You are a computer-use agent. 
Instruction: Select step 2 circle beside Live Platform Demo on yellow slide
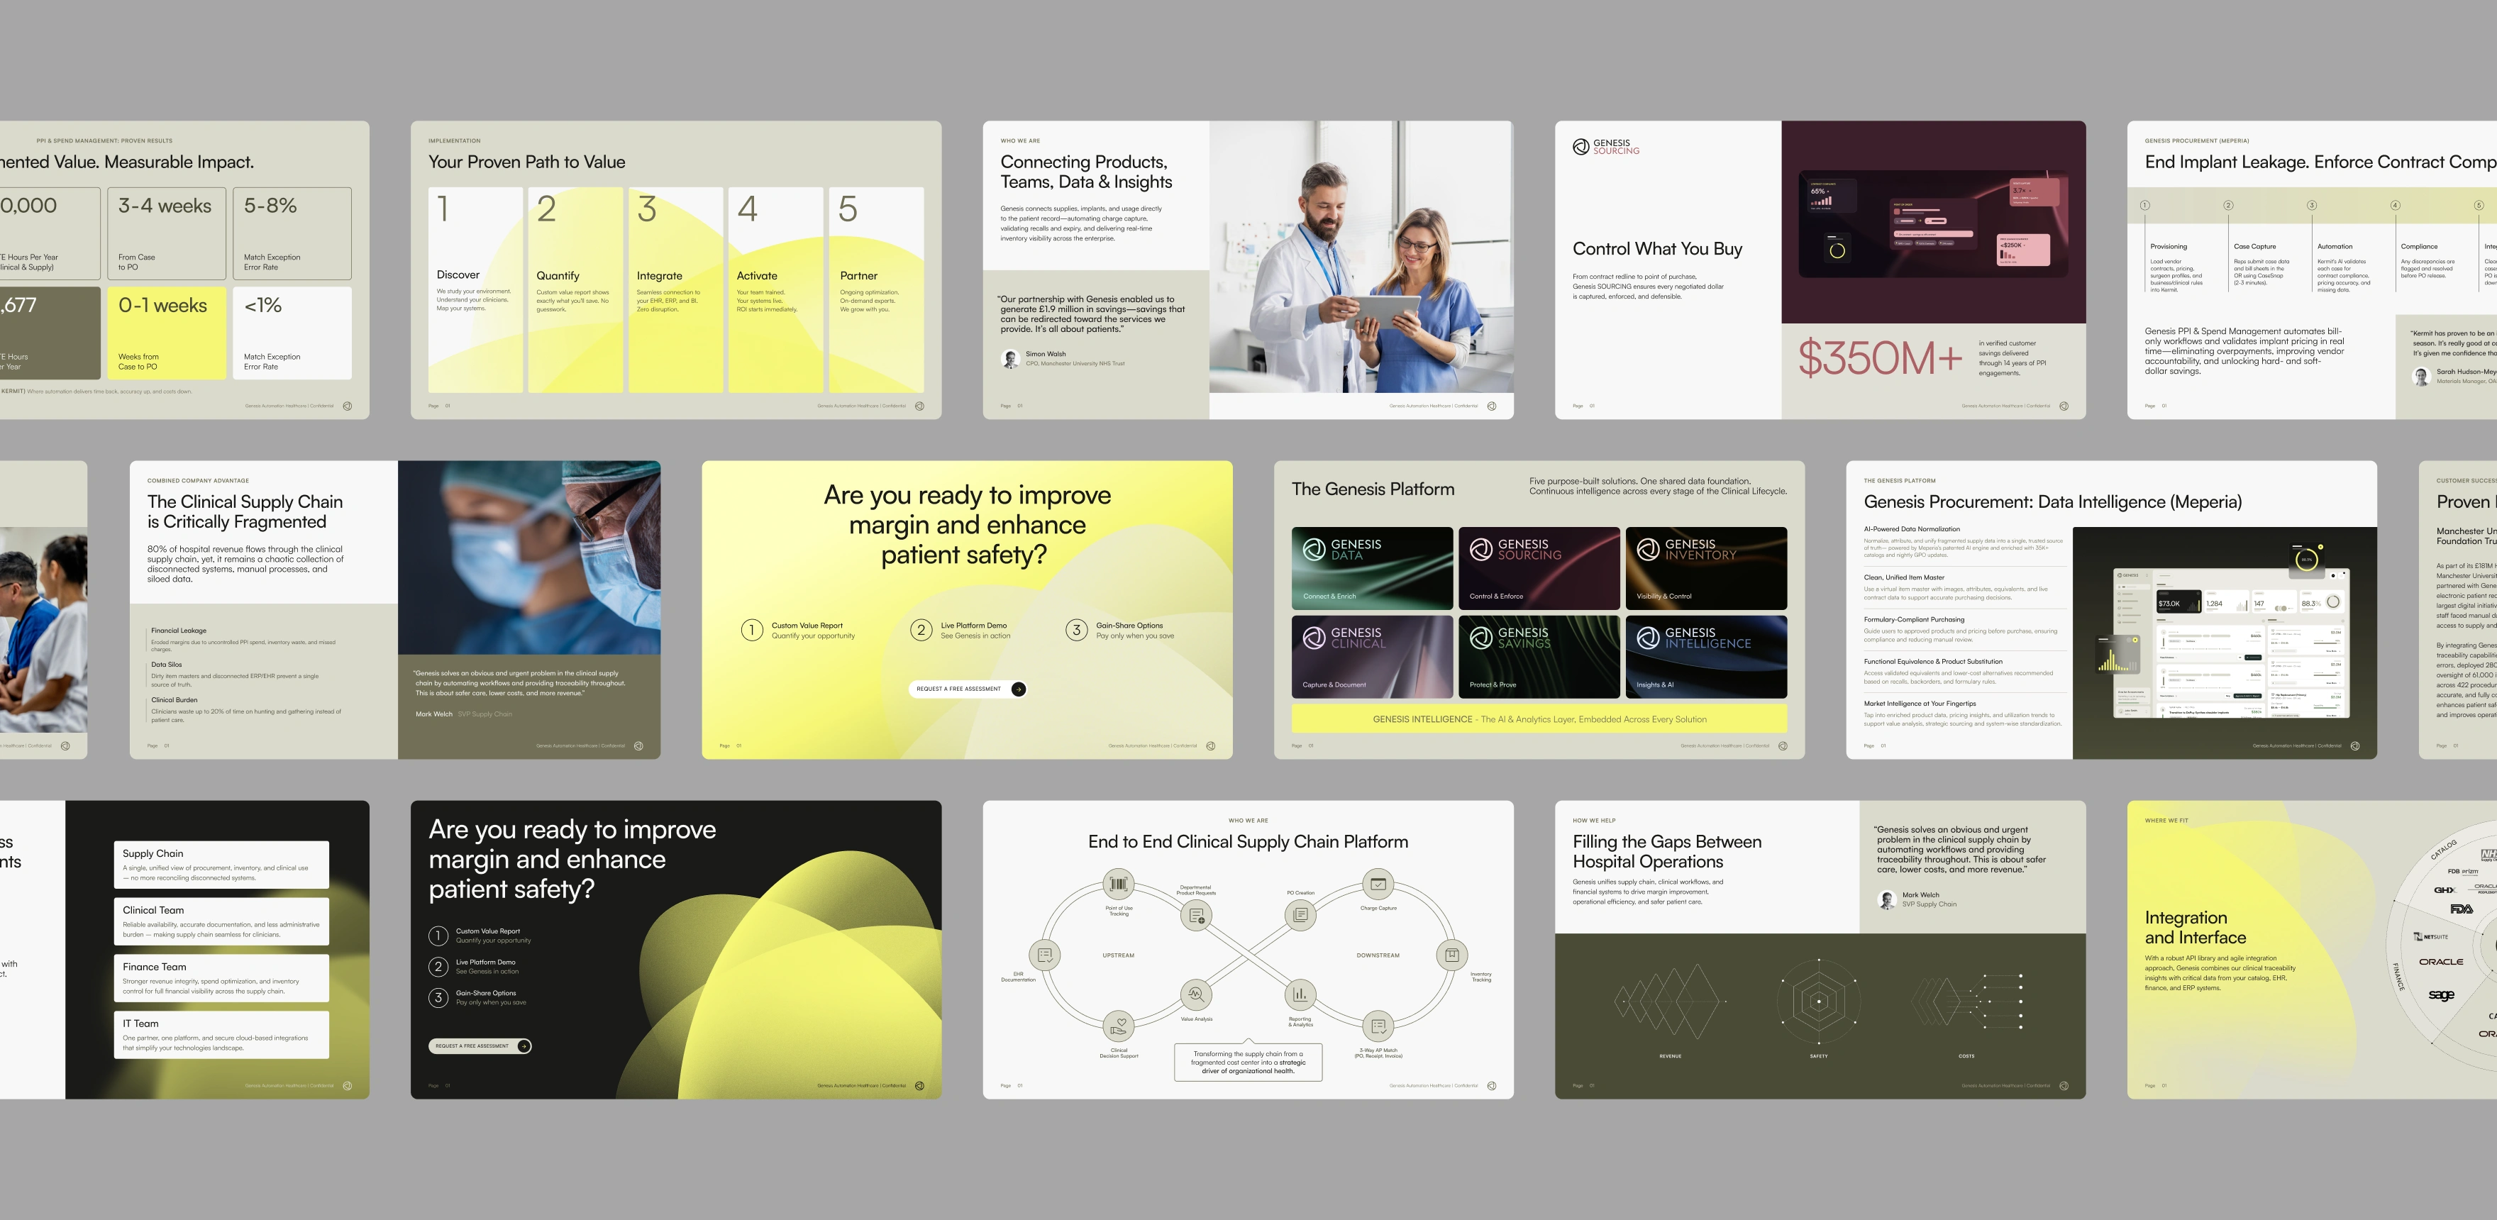(921, 630)
